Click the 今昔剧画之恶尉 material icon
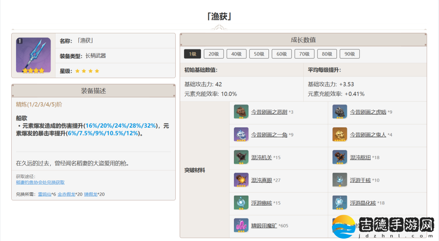439x241 pixels. (x=240, y=112)
